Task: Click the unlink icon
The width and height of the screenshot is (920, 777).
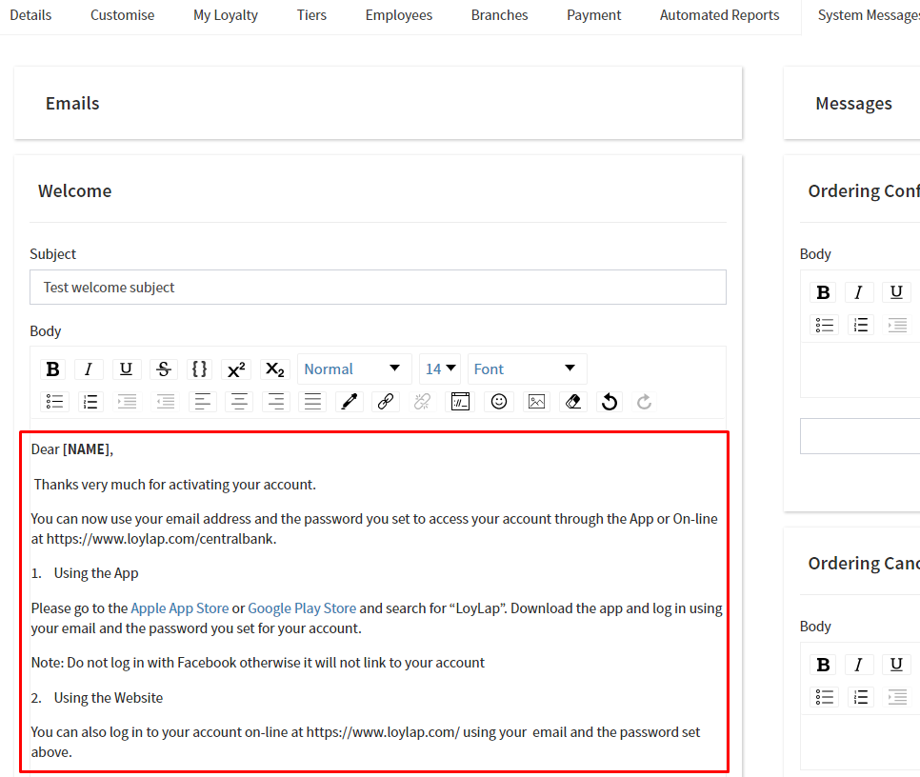Action: point(423,402)
